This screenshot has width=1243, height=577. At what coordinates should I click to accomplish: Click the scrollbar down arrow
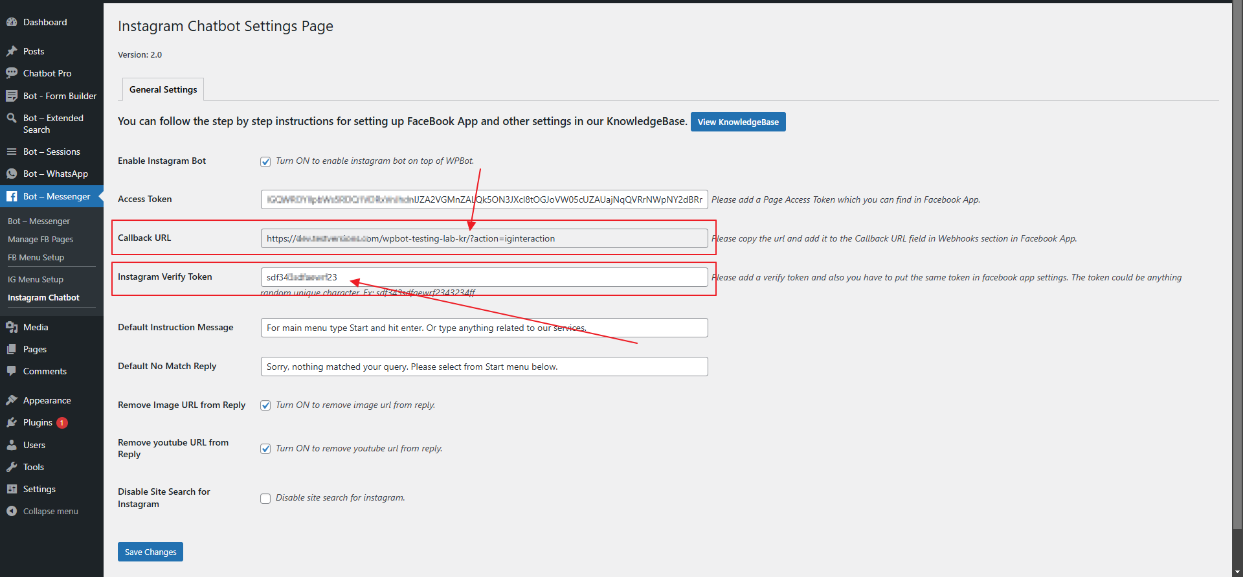[1237, 571]
